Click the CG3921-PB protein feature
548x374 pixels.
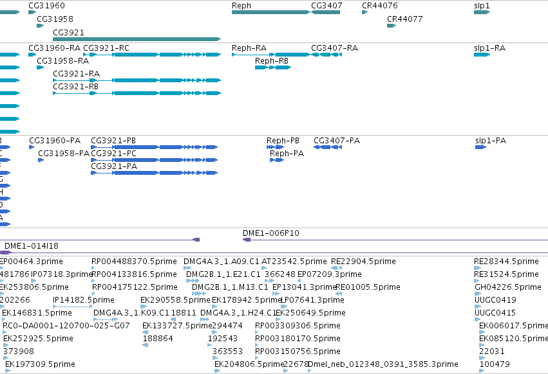(x=154, y=147)
